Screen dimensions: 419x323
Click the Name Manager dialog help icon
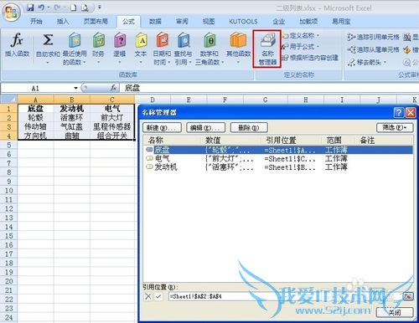click(399, 113)
